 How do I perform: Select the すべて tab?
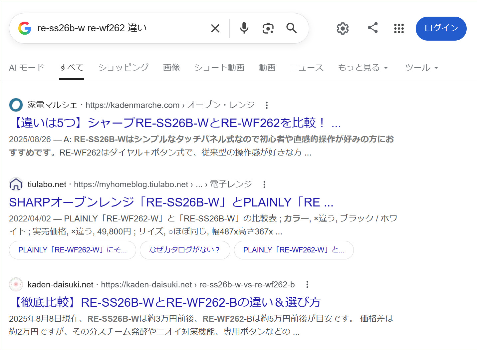71,68
